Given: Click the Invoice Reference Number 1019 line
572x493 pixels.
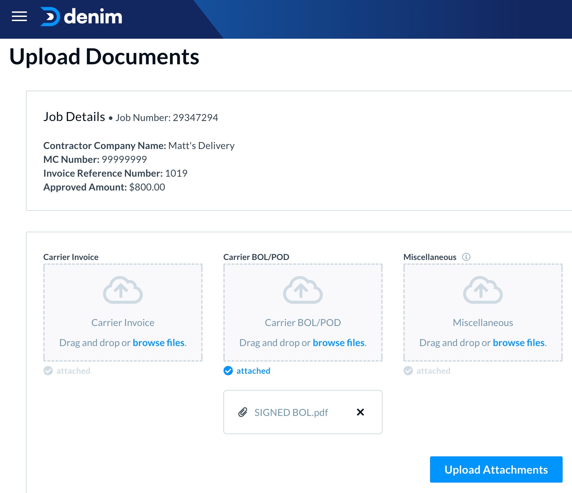Looking at the screenshot, I should (115, 173).
